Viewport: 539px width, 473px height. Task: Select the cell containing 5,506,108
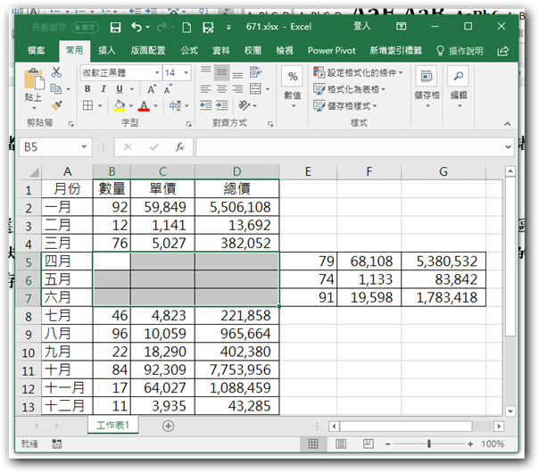[237, 207]
